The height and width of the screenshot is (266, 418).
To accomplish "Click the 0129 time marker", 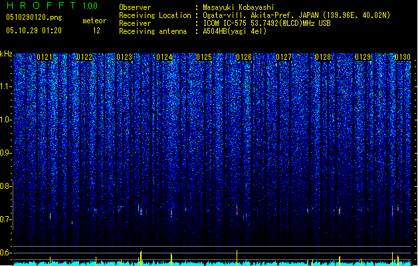I will click(x=363, y=57).
